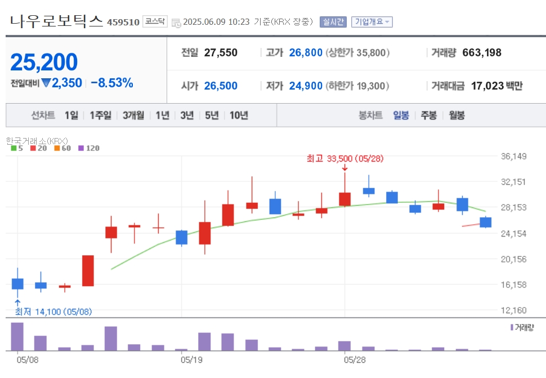Choose the 일봉 daily candle chart
Screen dimensions: 546x378
[x=401, y=115]
